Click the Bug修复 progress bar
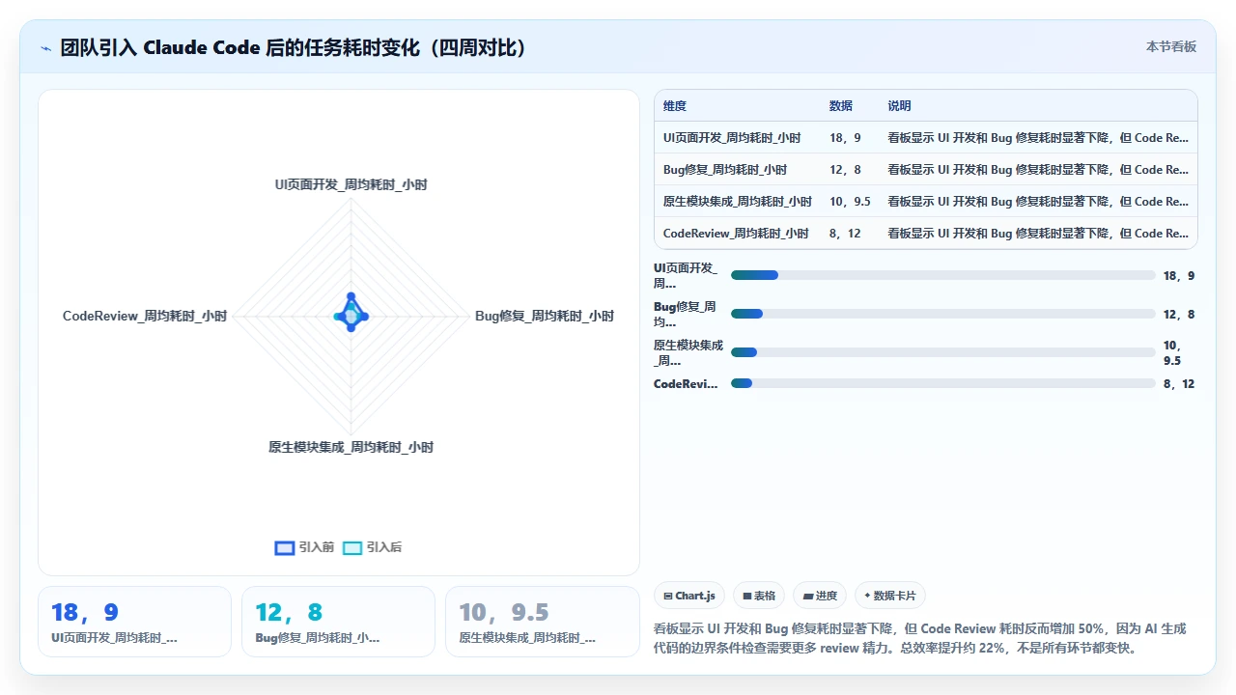1236x695 pixels. point(943,314)
